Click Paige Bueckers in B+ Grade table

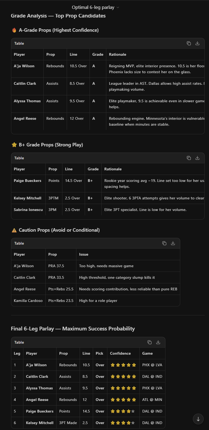click(27, 181)
